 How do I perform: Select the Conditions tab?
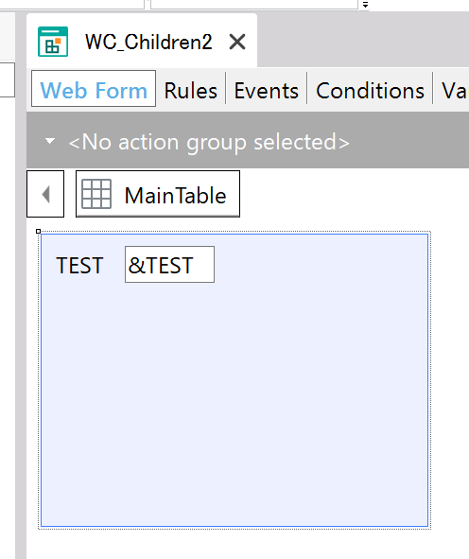click(370, 91)
